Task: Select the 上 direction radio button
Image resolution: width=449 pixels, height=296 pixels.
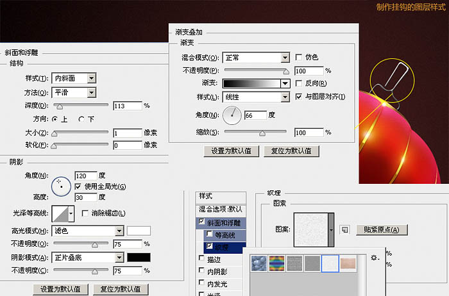Action: coord(55,119)
